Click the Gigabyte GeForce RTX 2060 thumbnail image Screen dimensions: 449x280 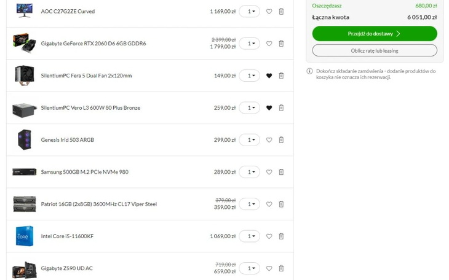pos(25,43)
